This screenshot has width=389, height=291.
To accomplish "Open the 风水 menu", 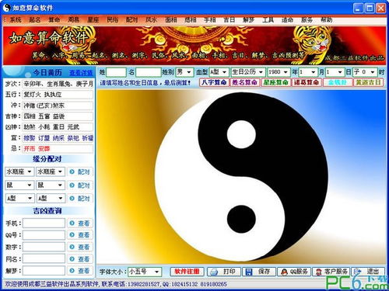I will click(x=151, y=19).
